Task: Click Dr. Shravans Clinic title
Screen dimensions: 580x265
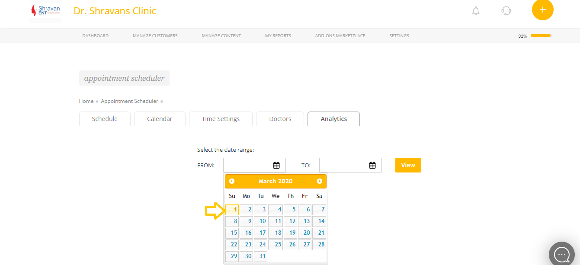Action: pyautogui.click(x=115, y=11)
